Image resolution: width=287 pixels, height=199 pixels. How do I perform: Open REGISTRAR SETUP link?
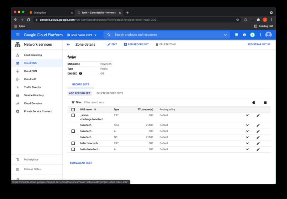click(x=259, y=44)
